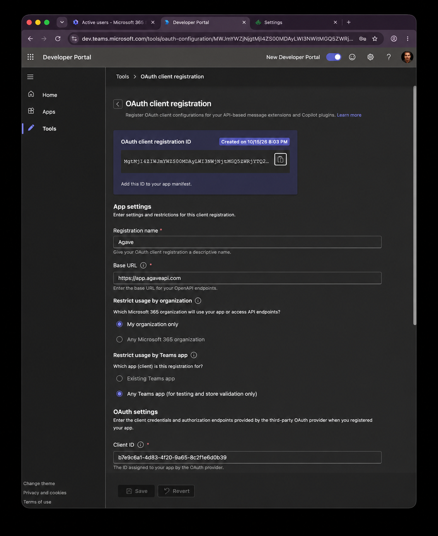Open the browser three-dot menu
Viewport: 438px width, 536px height.
[x=407, y=39]
